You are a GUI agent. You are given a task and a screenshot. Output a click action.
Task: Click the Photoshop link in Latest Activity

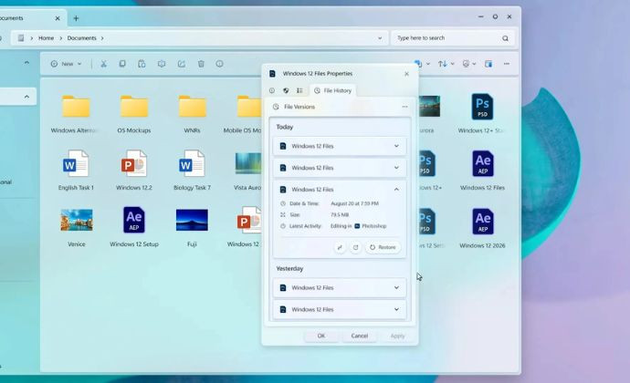[371, 226]
